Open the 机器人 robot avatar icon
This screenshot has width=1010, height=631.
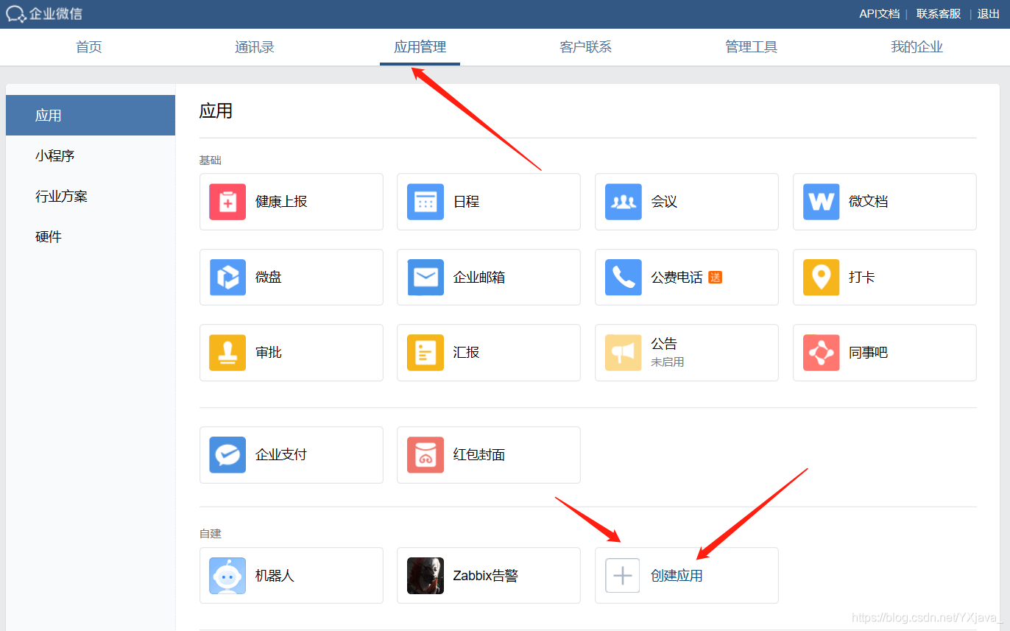(x=227, y=576)
